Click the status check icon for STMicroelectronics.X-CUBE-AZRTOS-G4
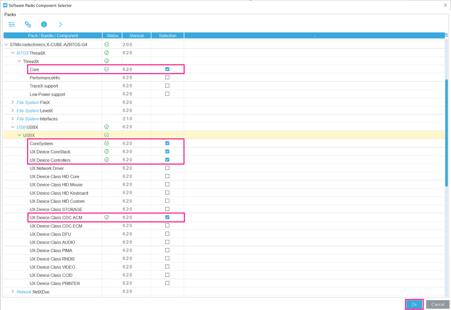This screenshot has width=451, height=310. pyautogui.click(x=107, y=45)
